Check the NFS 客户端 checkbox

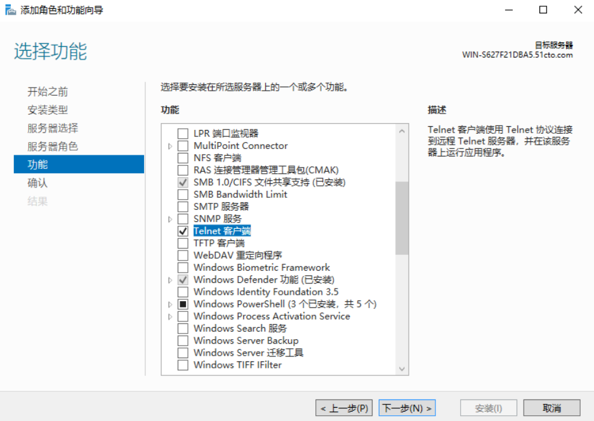click(x=183, y=158)
